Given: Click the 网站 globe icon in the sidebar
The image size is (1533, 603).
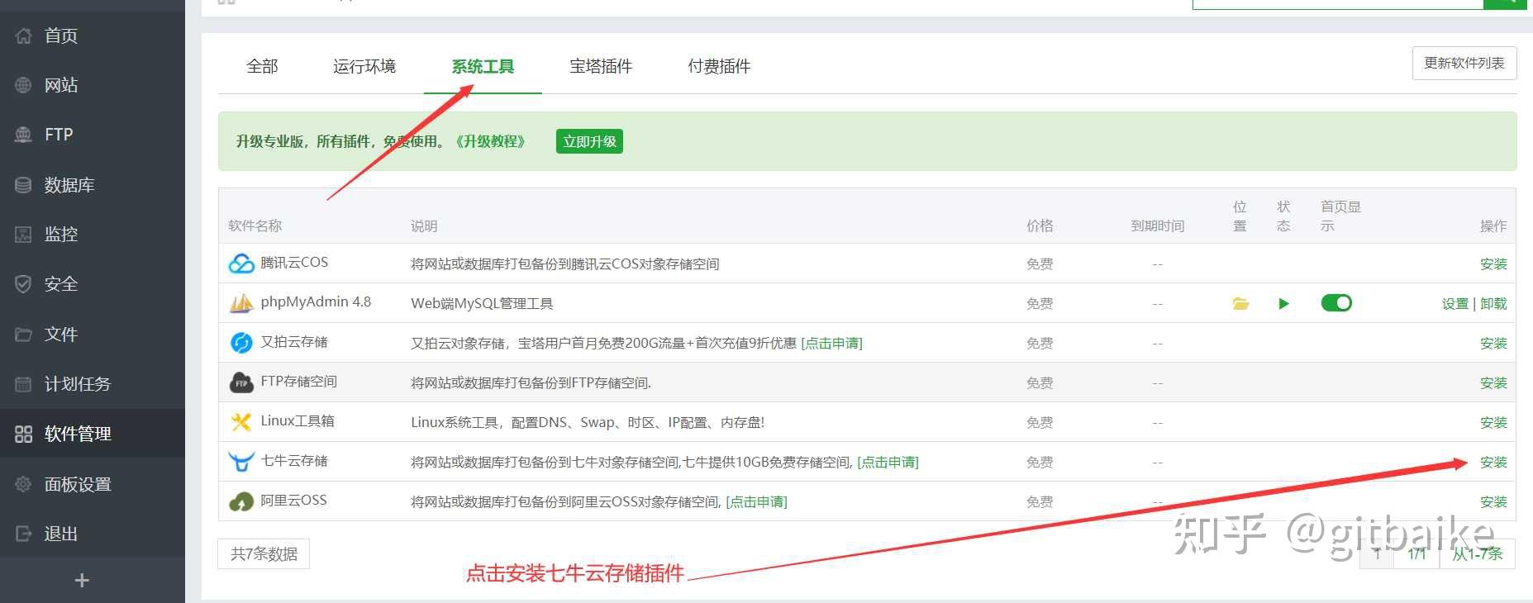Looking at the screenshot, I should pos(23,85).
